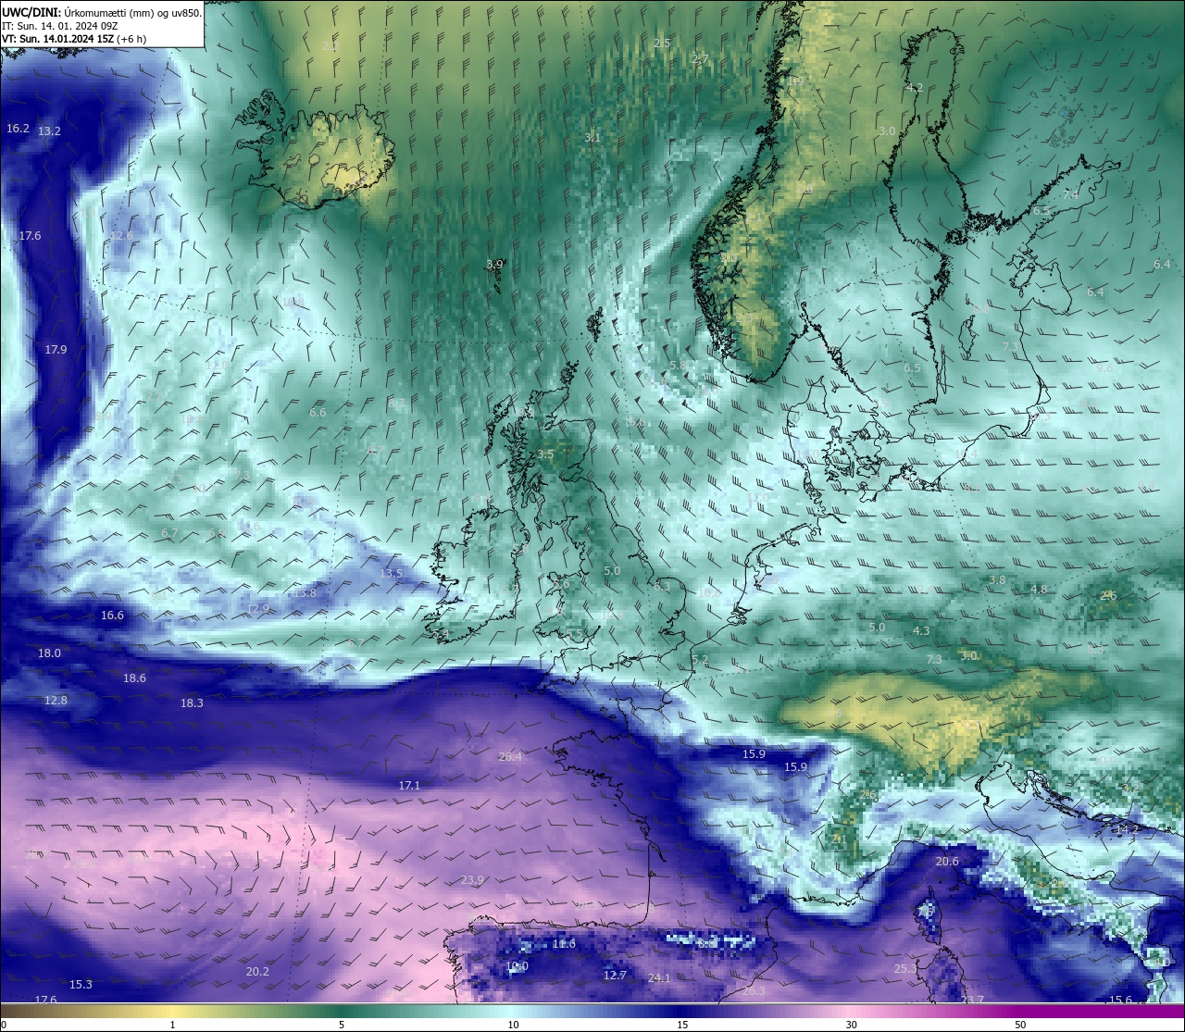Click the 7.4 value label
Viewport: 1185px width, 1032px height.
tap(1070, 195)
